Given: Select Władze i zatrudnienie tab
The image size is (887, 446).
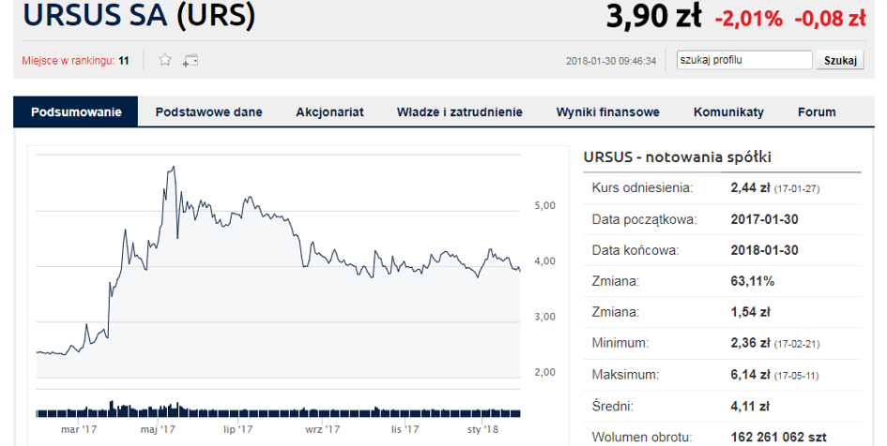Looking at the screenshot, I should [459, 111].
